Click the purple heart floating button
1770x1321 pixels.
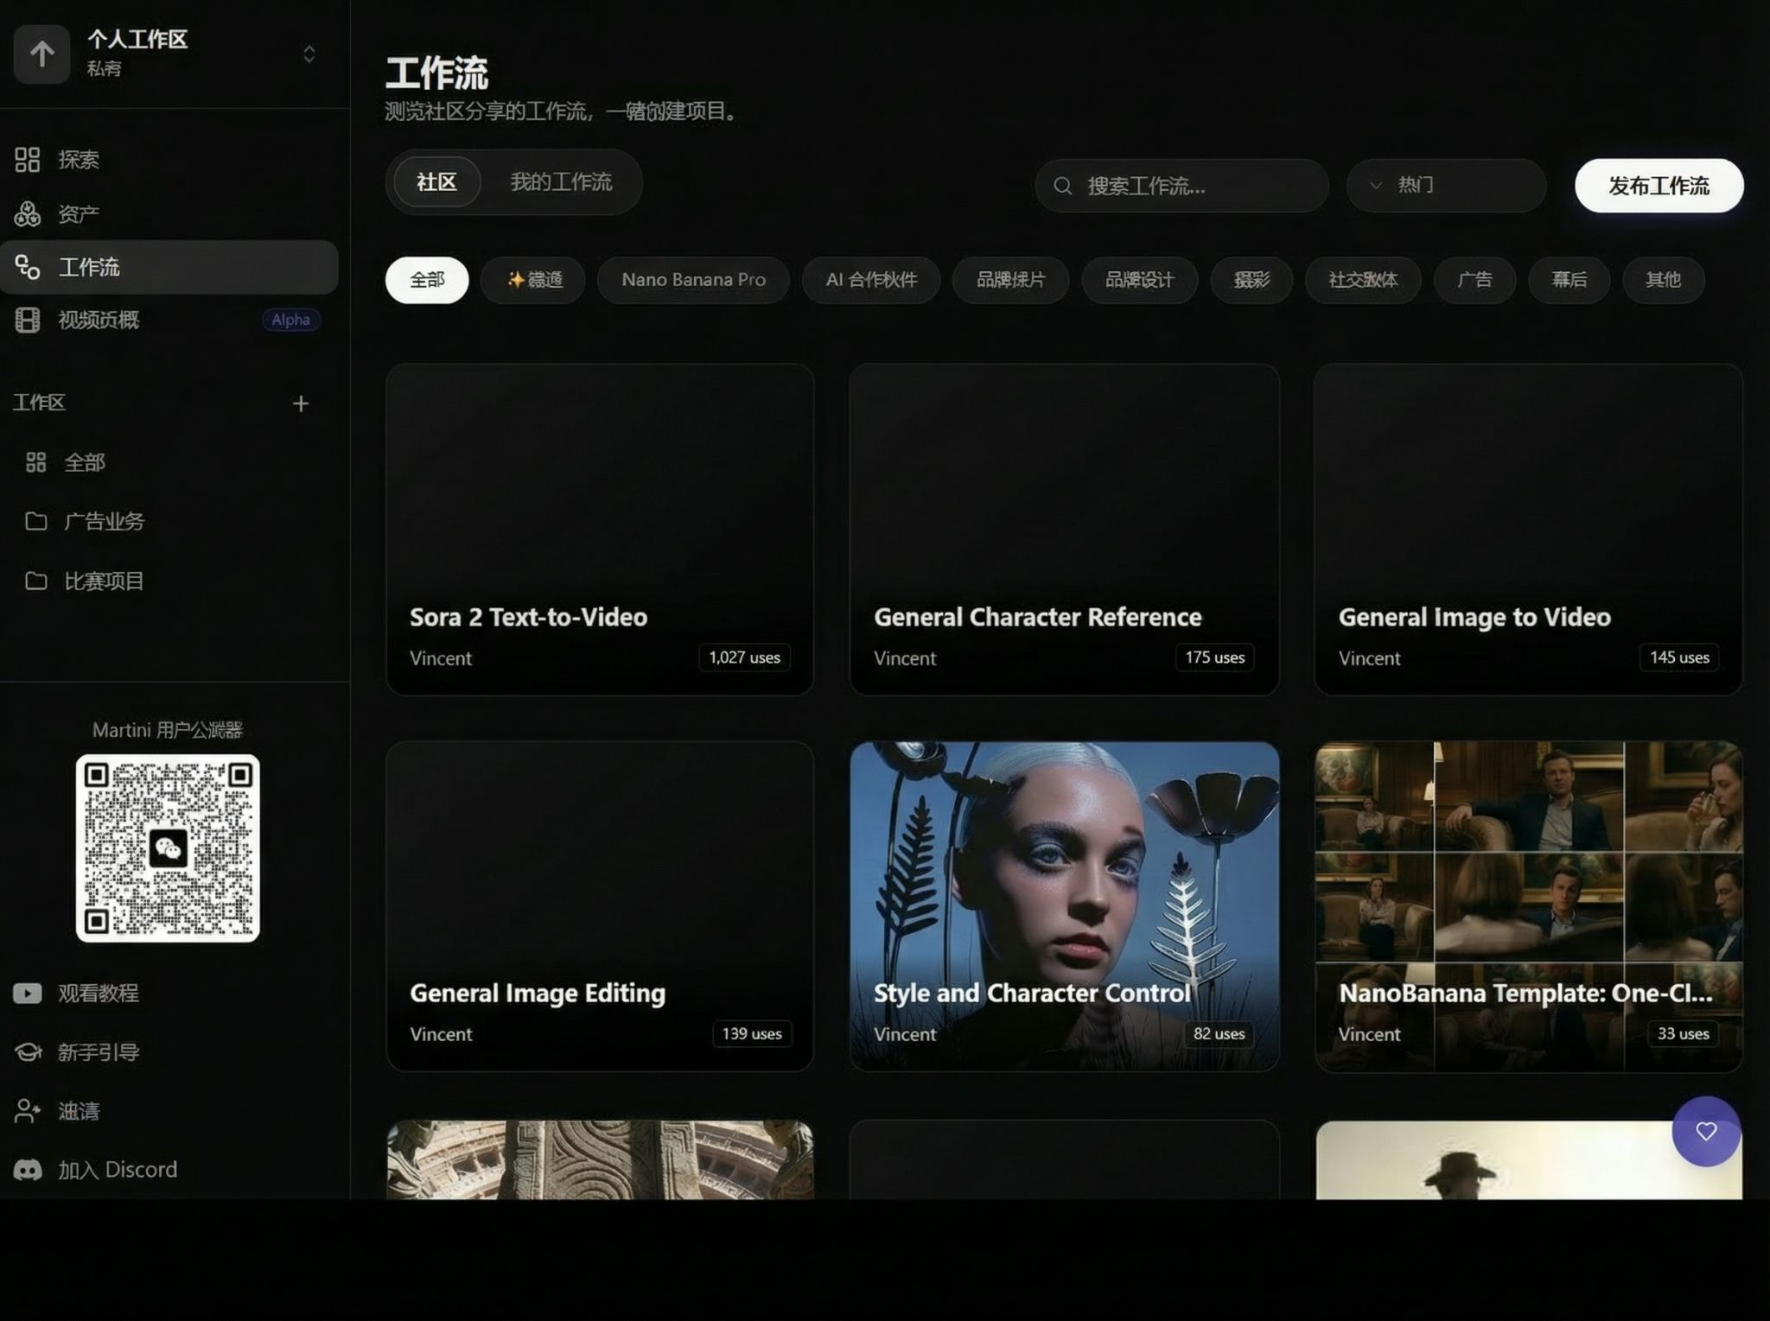[1705, 1132]
